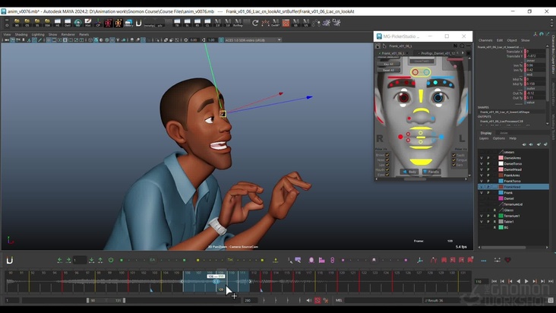556x313 pixels.
Task: Click the SSA folder shelf icon
Action: (x=47, y=23)
